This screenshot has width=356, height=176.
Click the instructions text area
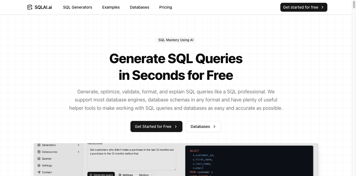click(132, 158)
